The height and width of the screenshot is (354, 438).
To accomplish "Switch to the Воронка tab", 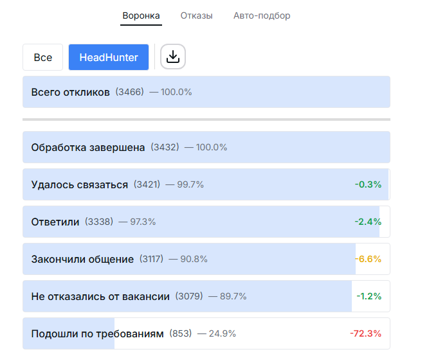I will (141, 15).
